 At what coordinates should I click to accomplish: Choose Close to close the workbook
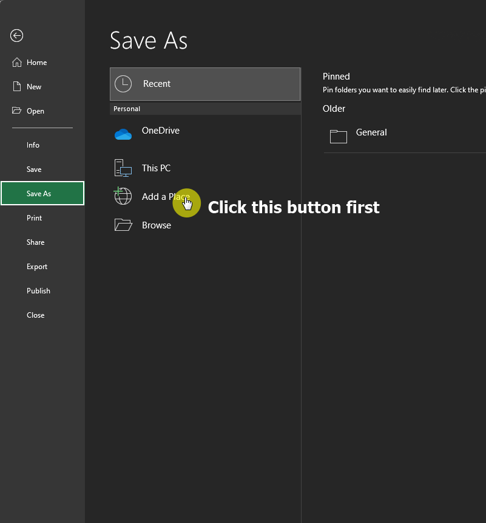pyautogui.click(x=42, y=315)
